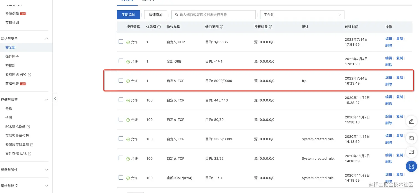This screenshot has height=193, width=419.
Task: Check the 80/80 rule checkbox
Action: [121, 119]
